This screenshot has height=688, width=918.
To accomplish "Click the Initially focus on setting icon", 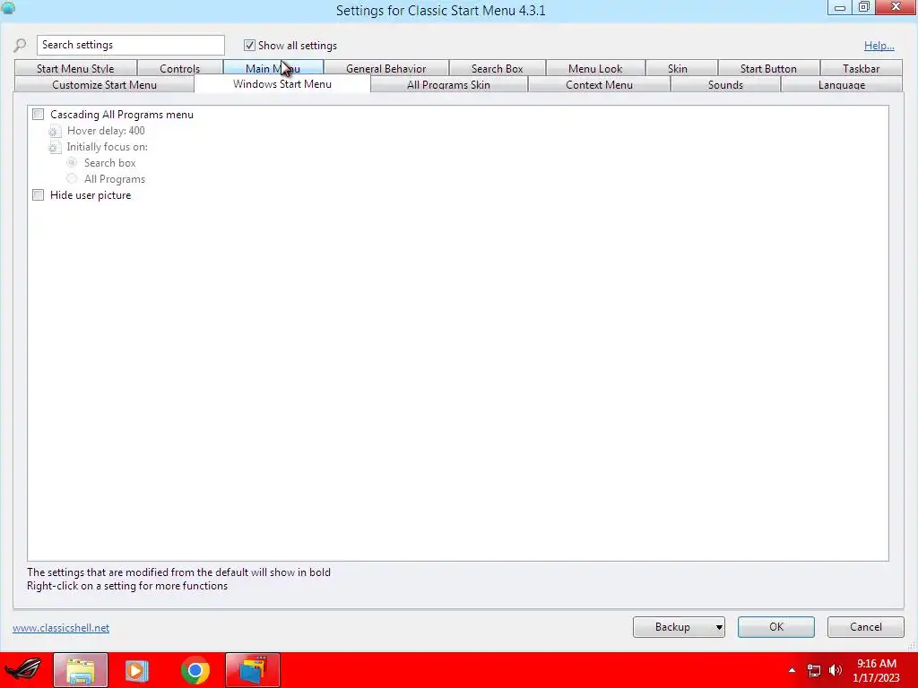I will coord(55,147).
